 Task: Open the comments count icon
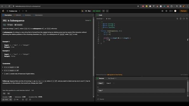16,100
